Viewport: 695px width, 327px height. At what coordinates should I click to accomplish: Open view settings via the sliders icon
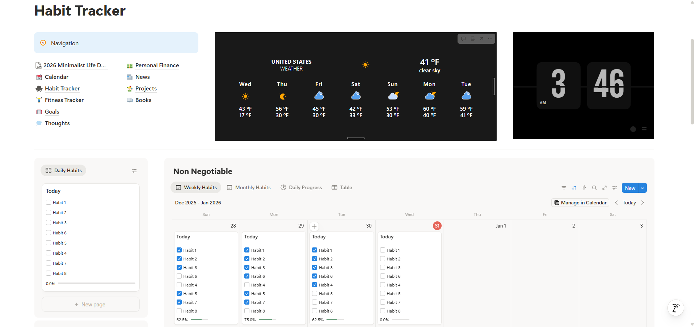(x=614, y=188)
